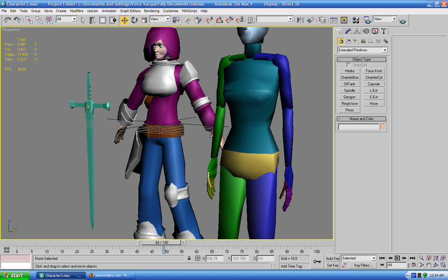This screenshot has width=448, height=280.
Task: Activate the Select and Move tool
Action: 124,20
